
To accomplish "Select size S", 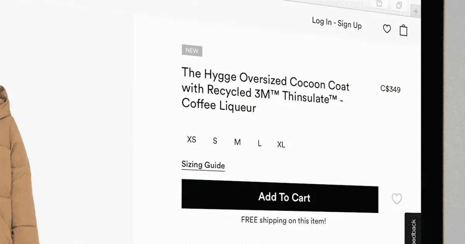I will (215, 141).
